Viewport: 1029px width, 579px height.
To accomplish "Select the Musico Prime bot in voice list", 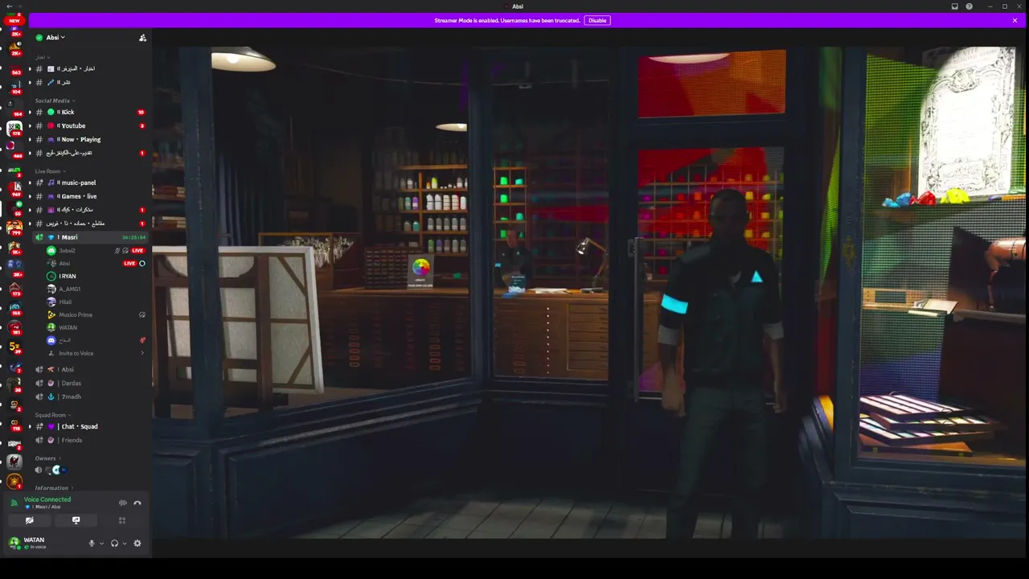I will coord(95,315).
